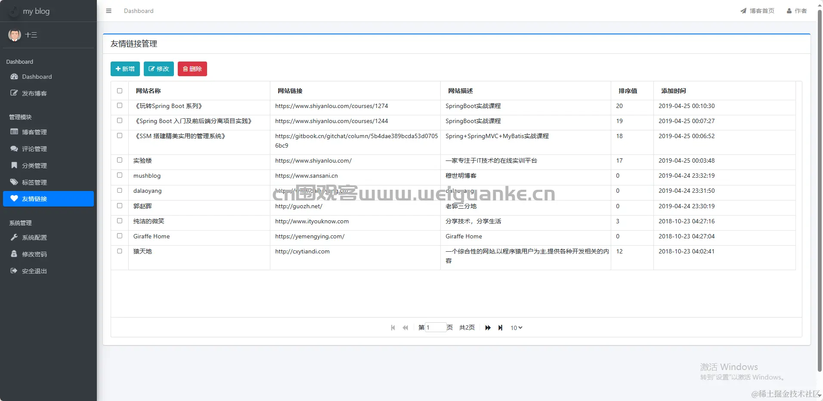Check the 猿天地 row checkbox
This screenshot has height=401, width=823.
[x=120, y=251]
